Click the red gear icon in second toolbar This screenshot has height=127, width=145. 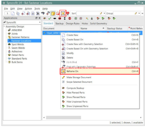81,18
